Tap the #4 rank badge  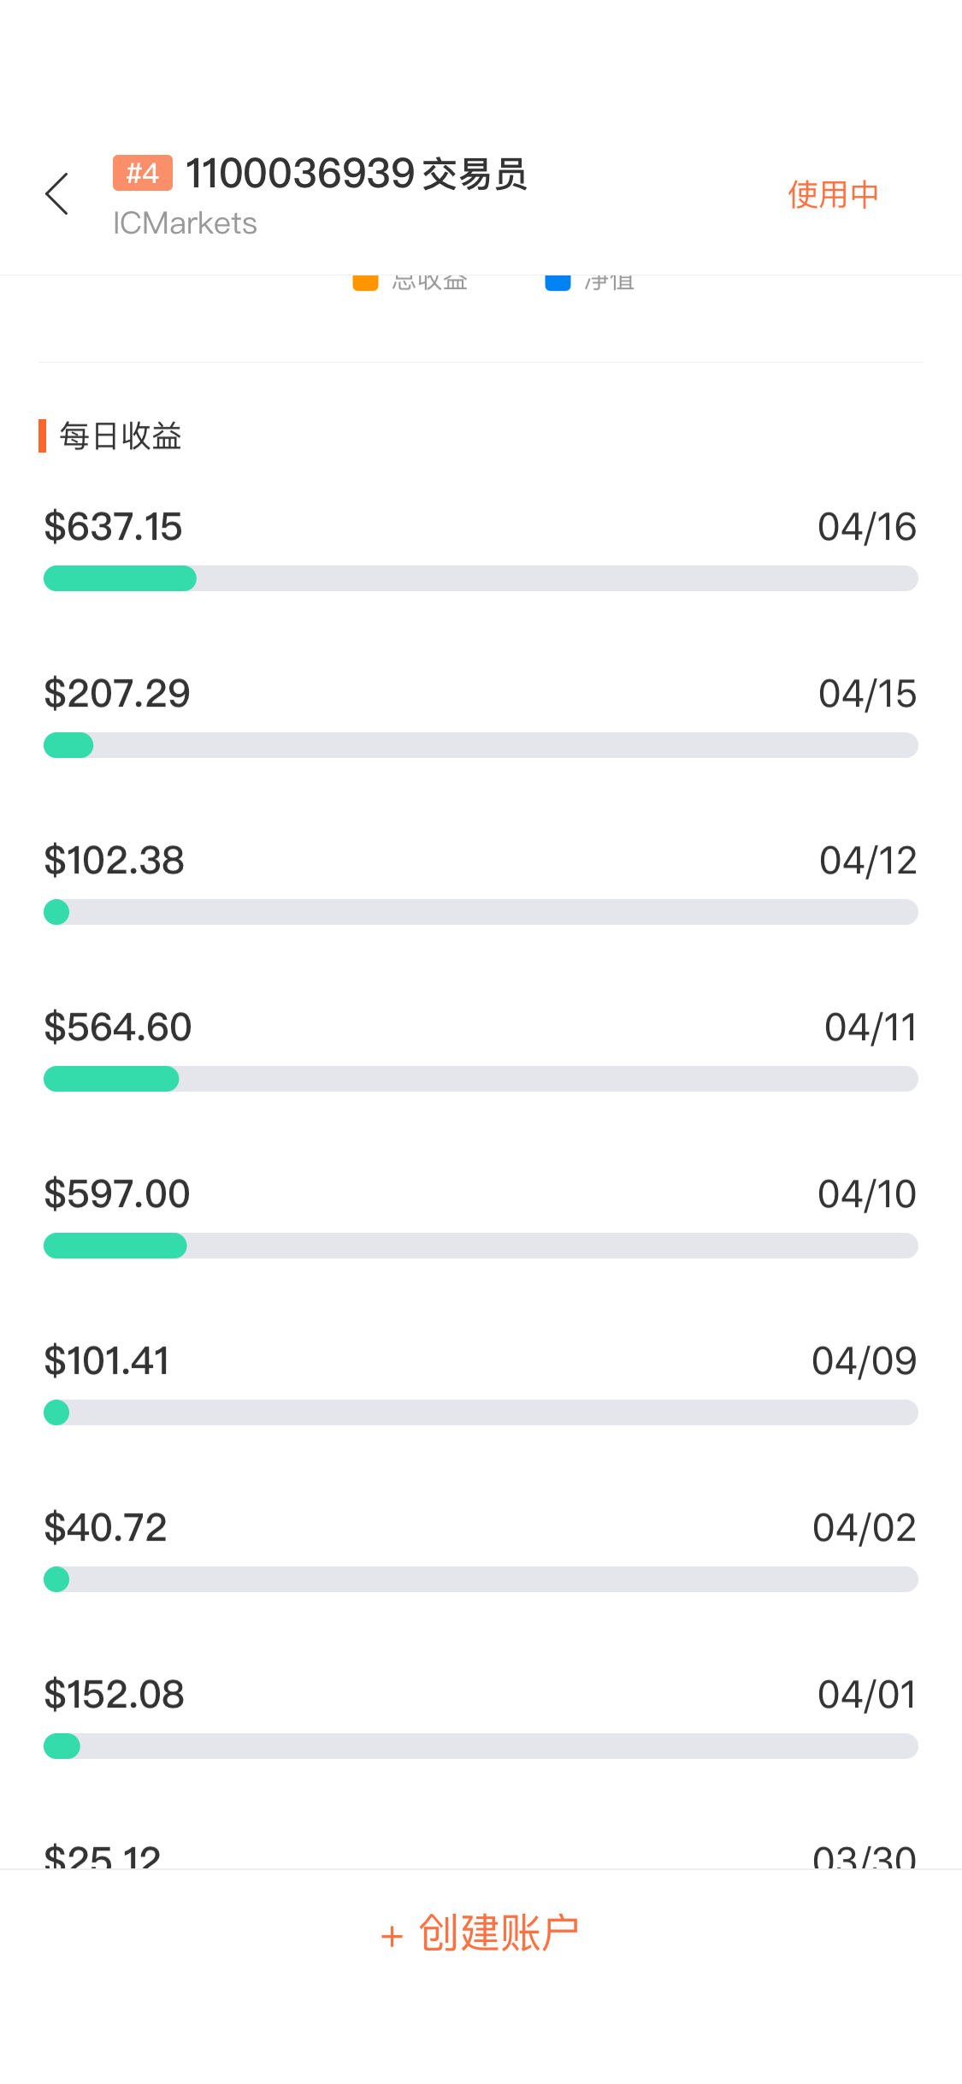(x=143, y=173)
